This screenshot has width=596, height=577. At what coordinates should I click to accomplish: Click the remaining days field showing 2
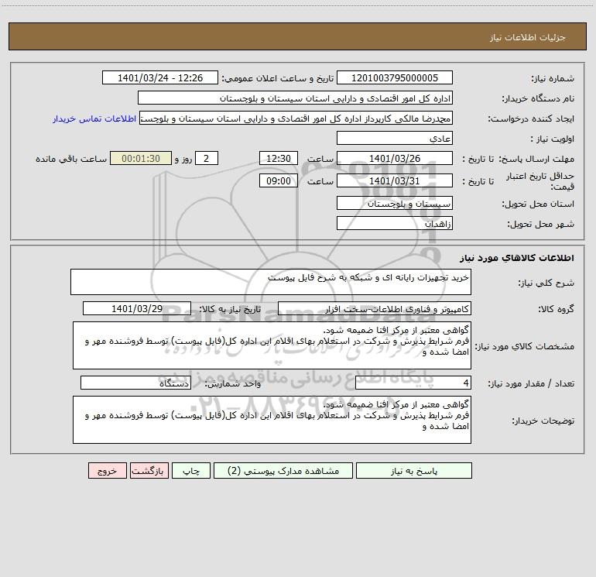click(207, 158)
